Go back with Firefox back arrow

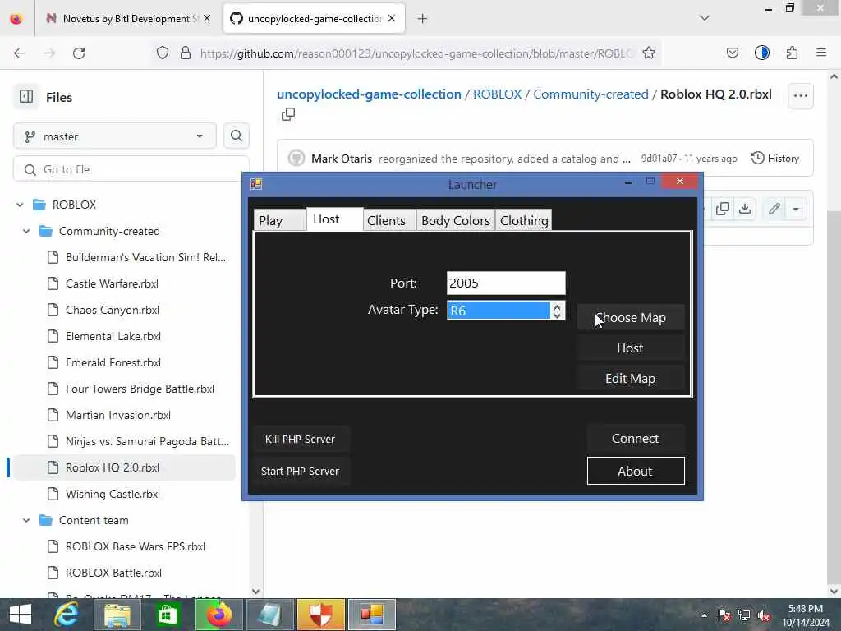pos(20,53)
